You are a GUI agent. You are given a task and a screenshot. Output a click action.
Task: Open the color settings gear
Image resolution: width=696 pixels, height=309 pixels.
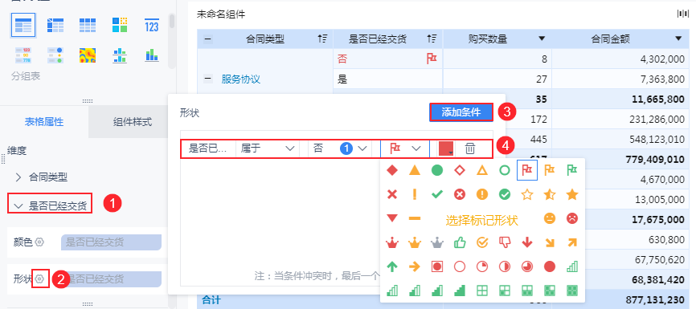[x=40, y=242]
